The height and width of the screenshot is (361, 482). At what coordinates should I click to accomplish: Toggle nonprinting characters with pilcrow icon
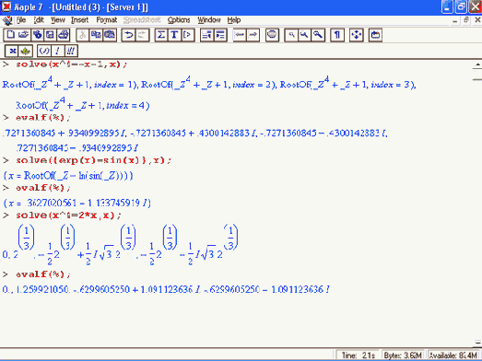pyautogui.click(x=337, y=35)
